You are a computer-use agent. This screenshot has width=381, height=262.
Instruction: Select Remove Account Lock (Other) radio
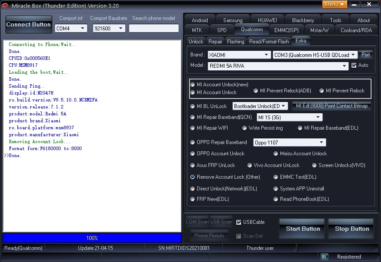point(192,177)
